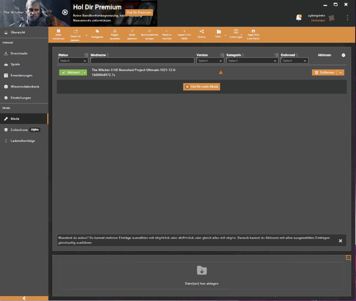The height and width of the screenshot is (301, 356).
Task: Switch to the Collections section
Action: [19, 130]
